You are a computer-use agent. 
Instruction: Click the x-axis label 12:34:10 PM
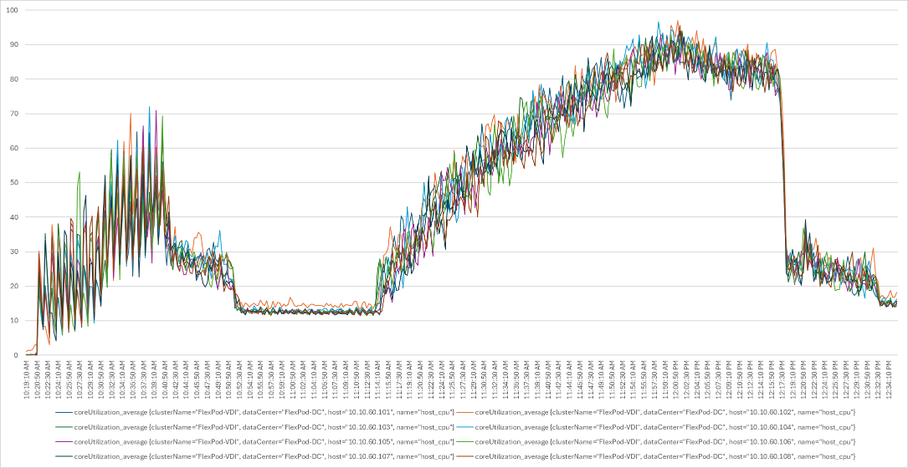click(x=890, y=379)
